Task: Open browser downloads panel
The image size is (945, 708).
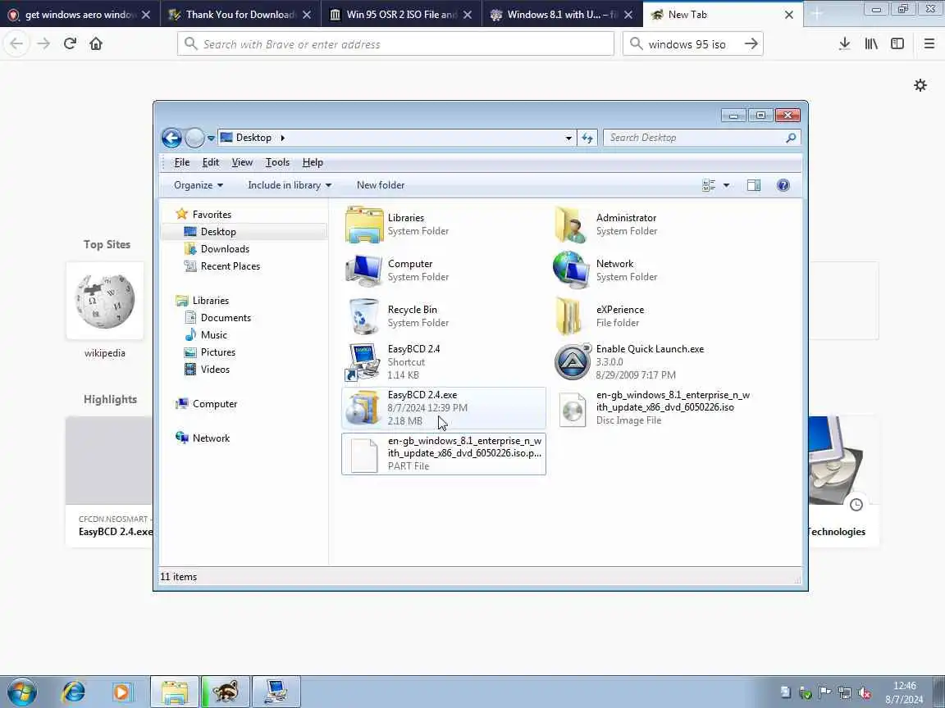Action: click(x=844, y=43)
